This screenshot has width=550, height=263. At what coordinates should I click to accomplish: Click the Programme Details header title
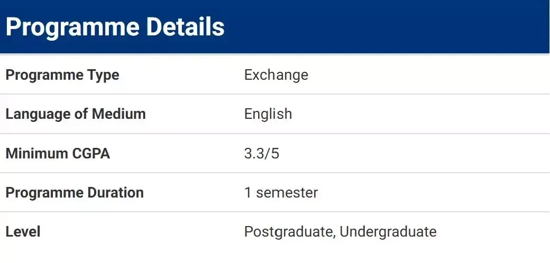coord(115,27)
